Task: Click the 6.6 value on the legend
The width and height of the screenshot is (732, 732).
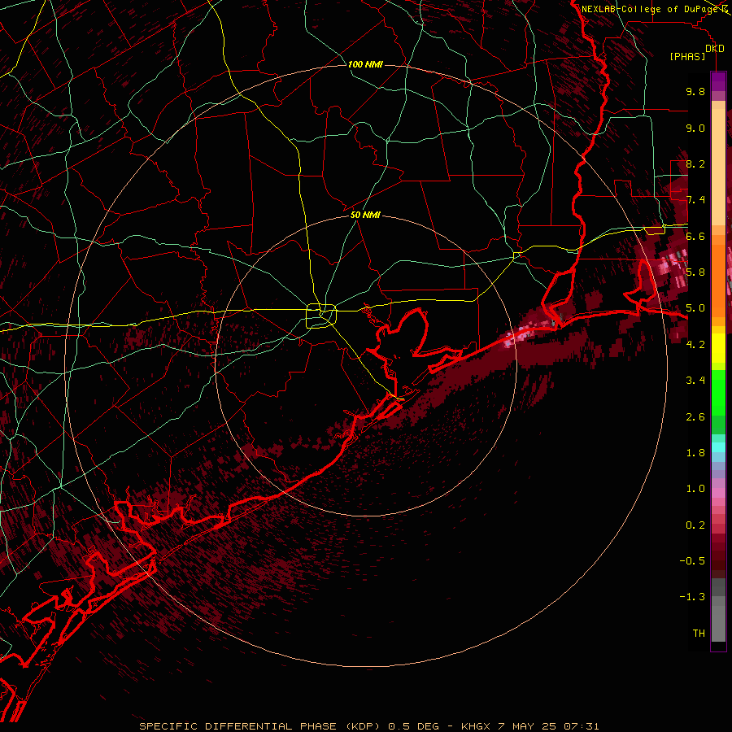Action: [695, 236]
